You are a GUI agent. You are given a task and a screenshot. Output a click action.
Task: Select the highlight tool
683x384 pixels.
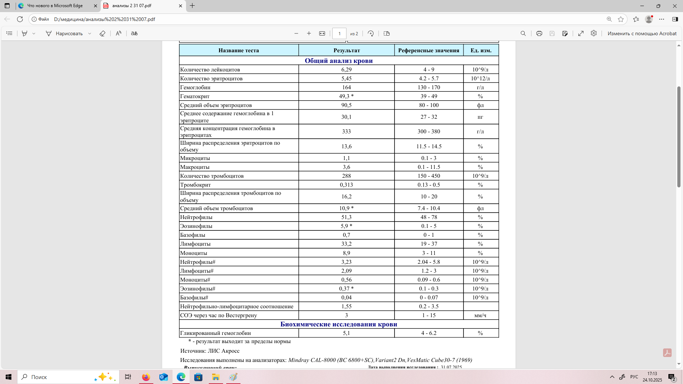[x=25, y=33]
